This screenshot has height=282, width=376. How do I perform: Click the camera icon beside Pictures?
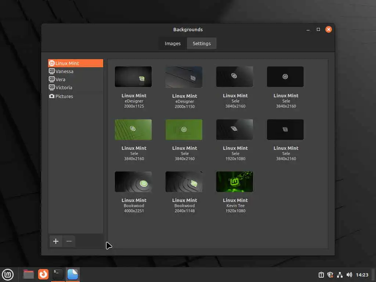tap(51, 96)
